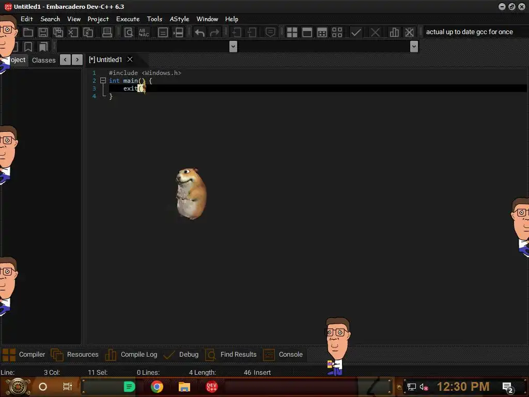Open the Help menu
Image resolution: width=529 pixels, height=397 pixels.
click(232, 19)
